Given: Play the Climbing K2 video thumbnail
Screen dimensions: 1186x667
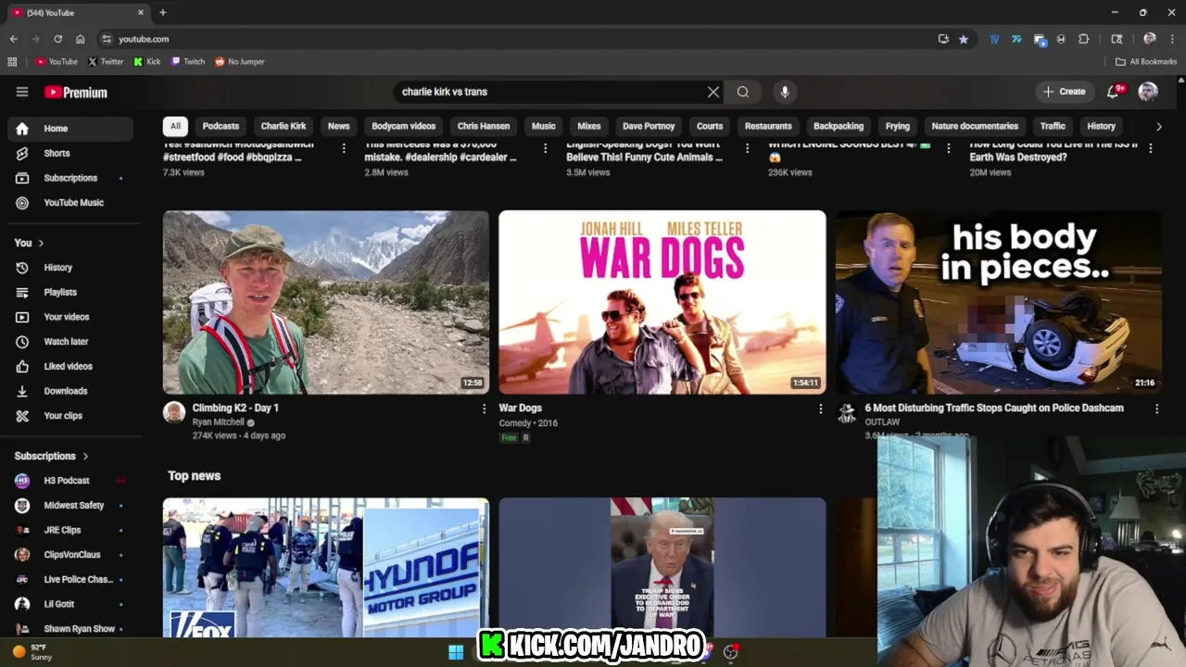Looking at the screenshot, I should (x=326, y=302).
